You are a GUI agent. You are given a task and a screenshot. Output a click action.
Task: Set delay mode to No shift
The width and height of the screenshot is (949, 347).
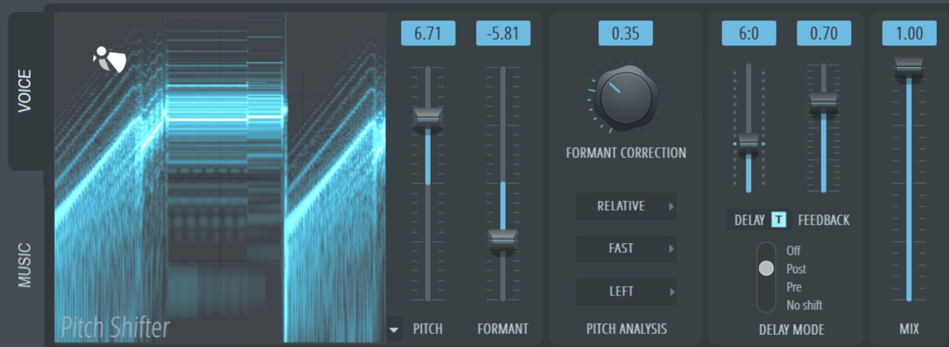point(804,305)
